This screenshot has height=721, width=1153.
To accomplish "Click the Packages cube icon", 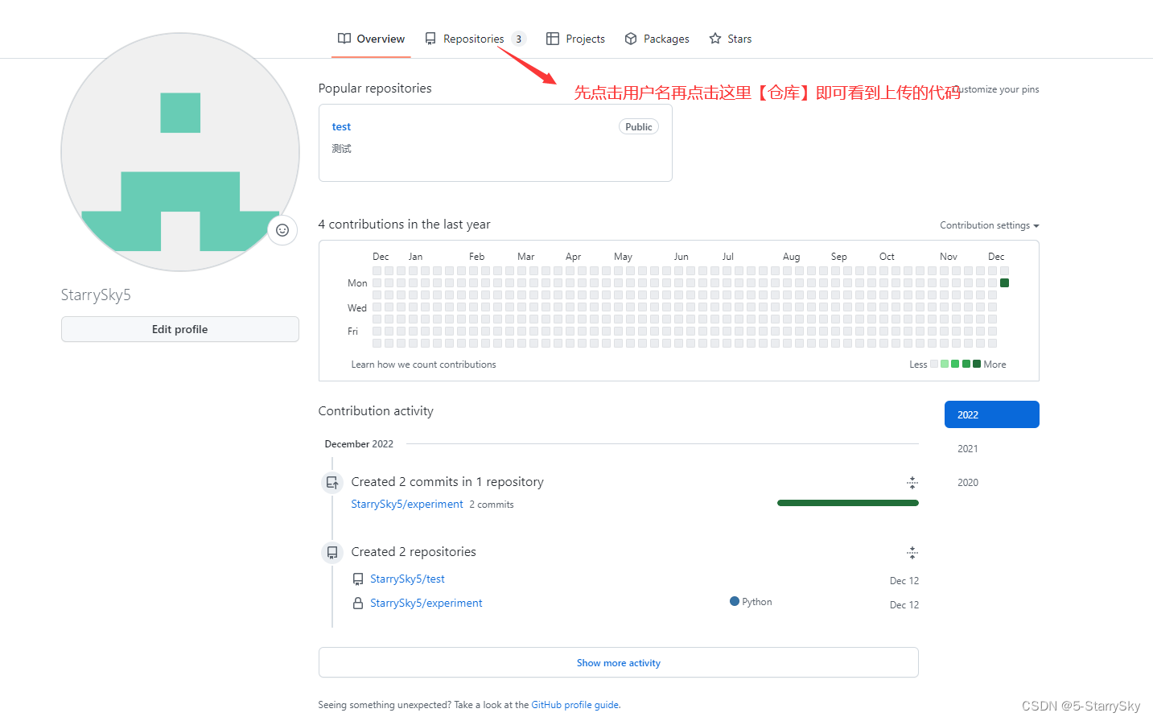I will click(631, 39).
